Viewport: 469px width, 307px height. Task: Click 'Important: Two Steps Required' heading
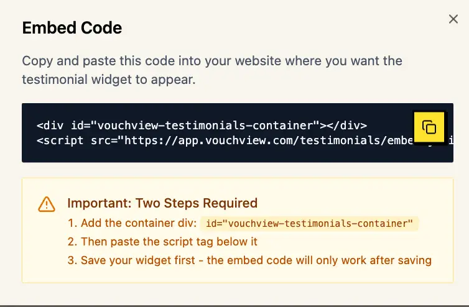(x=162, y=203)
